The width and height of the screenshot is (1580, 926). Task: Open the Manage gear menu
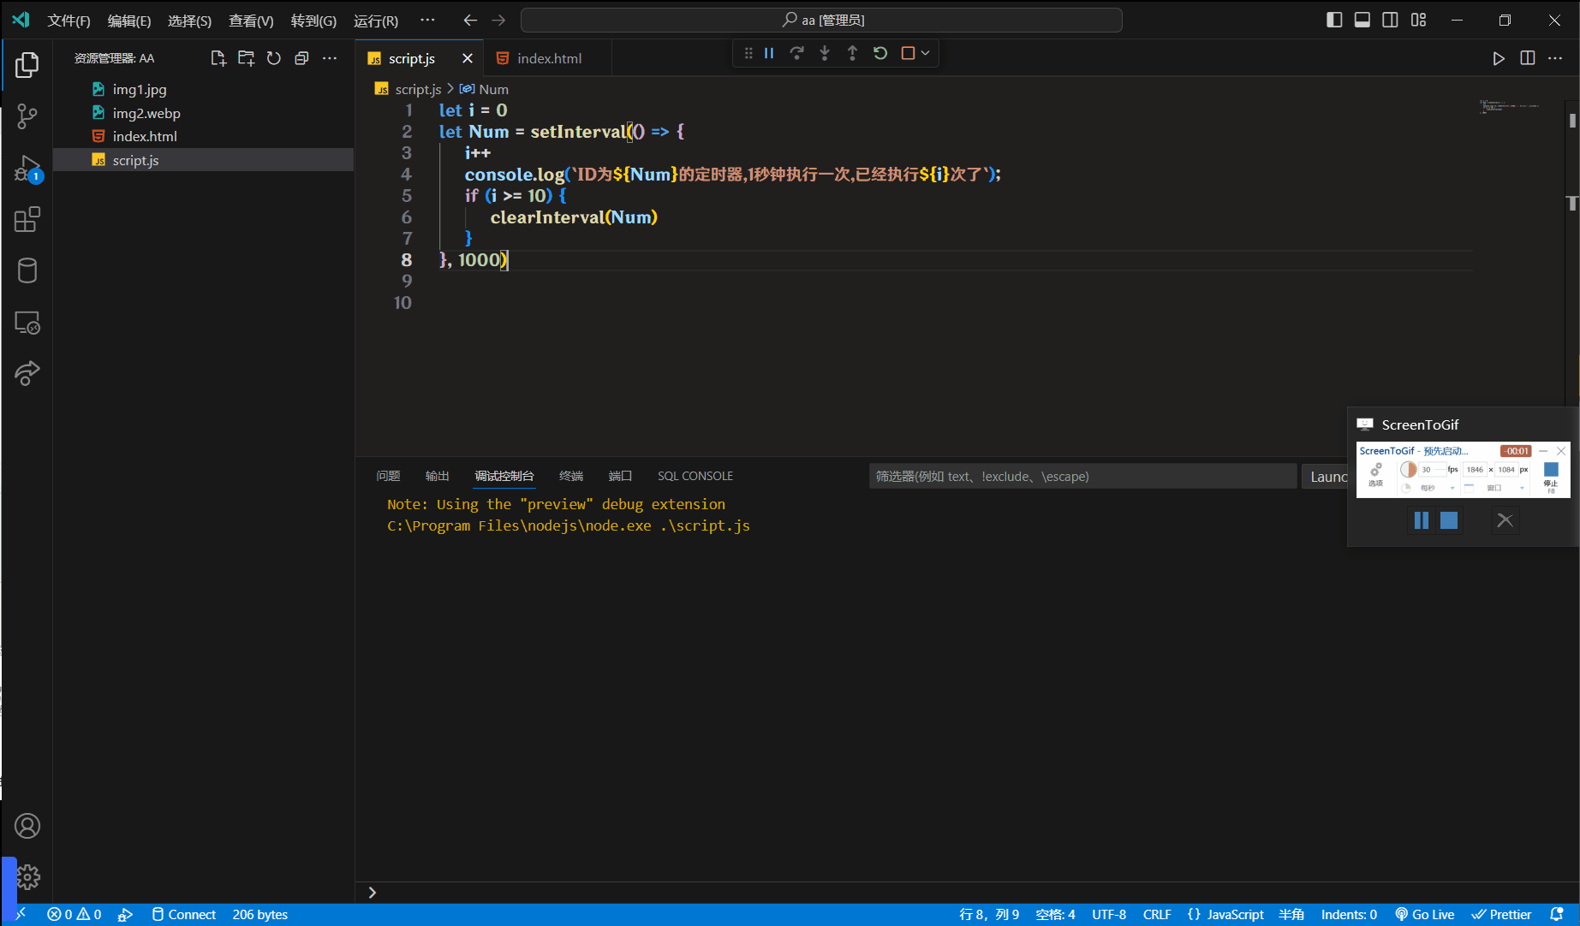[x=27, y=877]
